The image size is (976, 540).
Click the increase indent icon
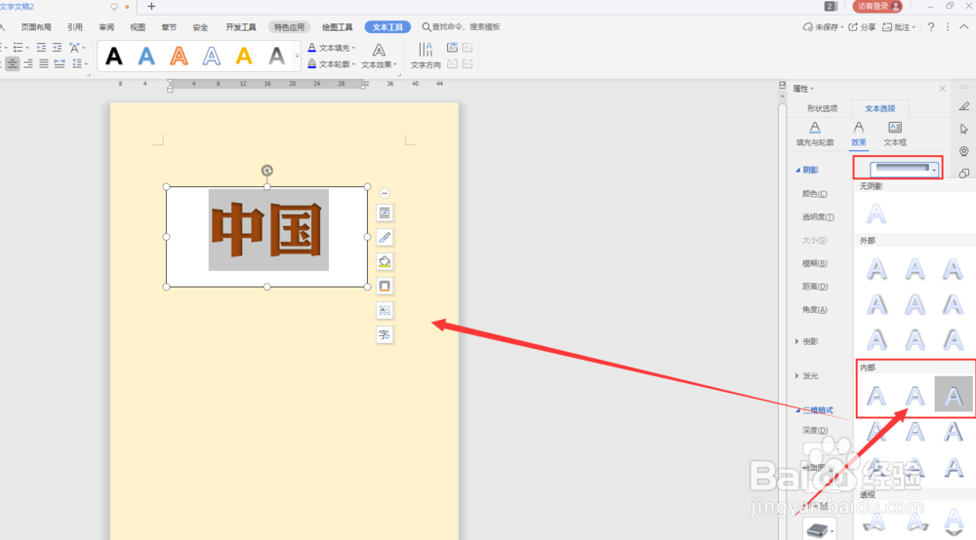point(58,48)
